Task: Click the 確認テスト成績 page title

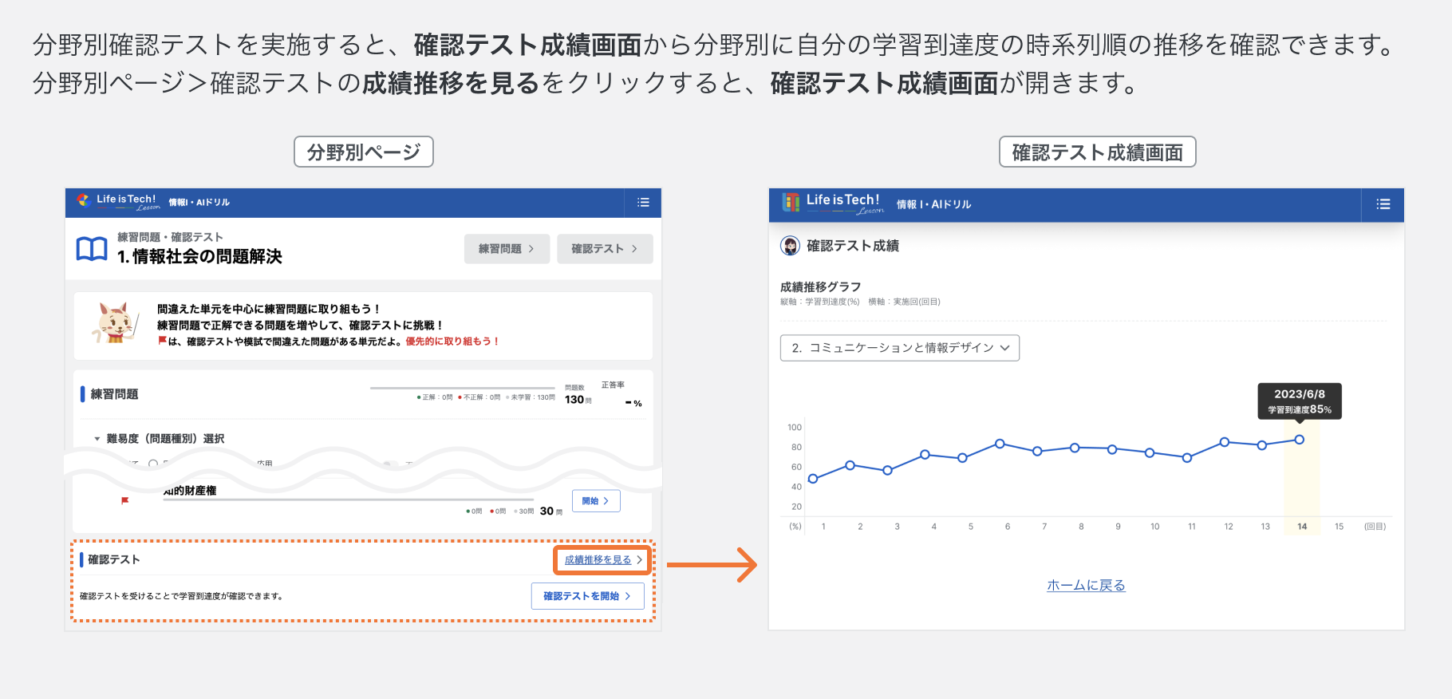Action: coord(853,246)
